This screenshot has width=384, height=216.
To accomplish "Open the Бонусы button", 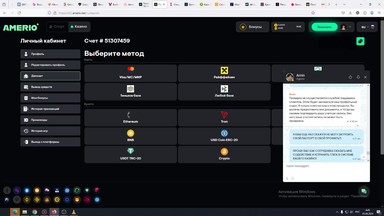I will (x=252, y=27).
